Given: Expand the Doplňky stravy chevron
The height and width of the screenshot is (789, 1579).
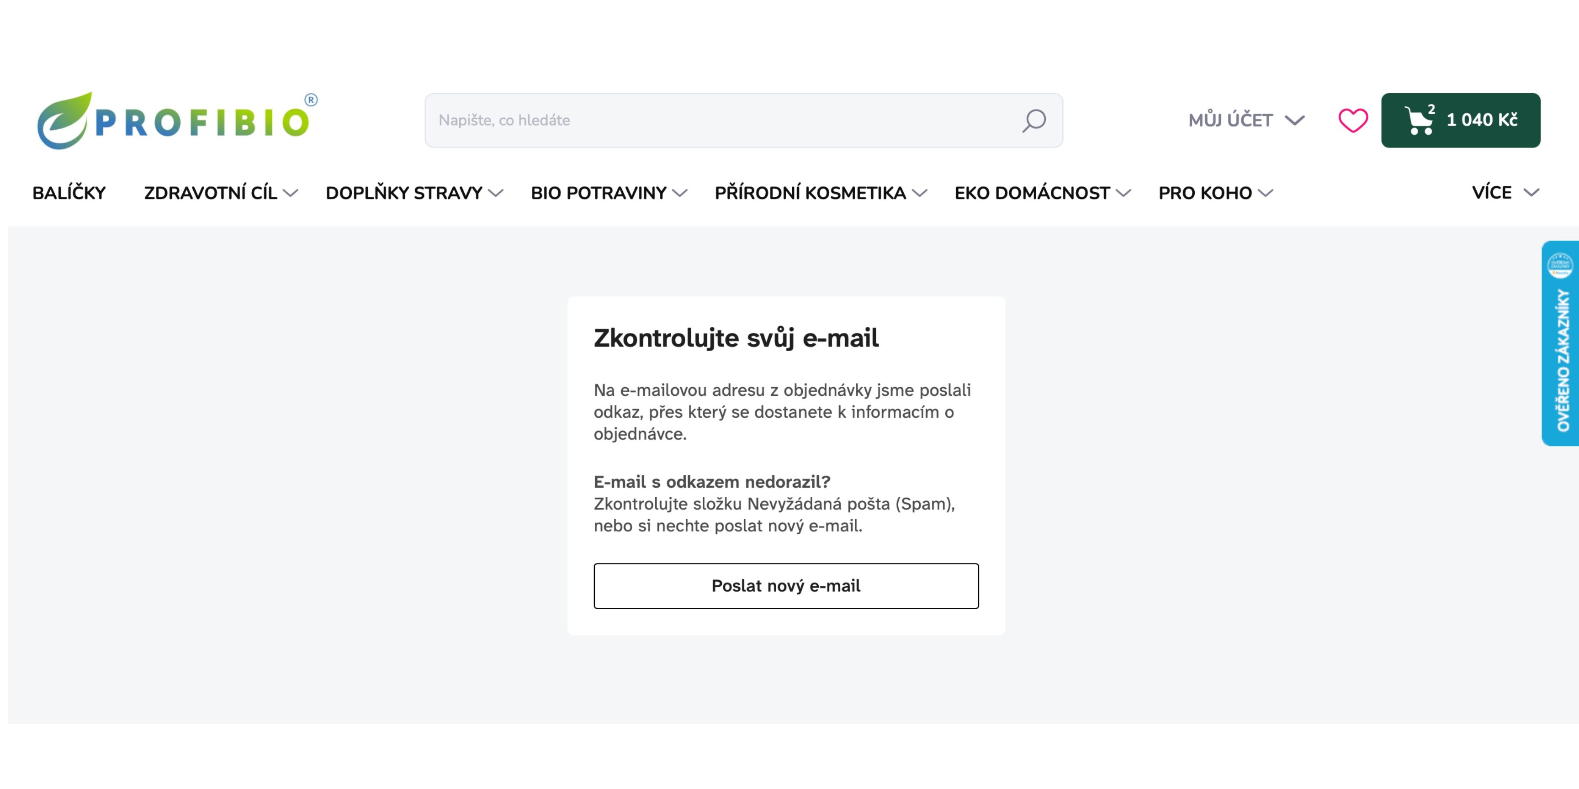Looking at the screenshot, I should (x=495, y=194).
